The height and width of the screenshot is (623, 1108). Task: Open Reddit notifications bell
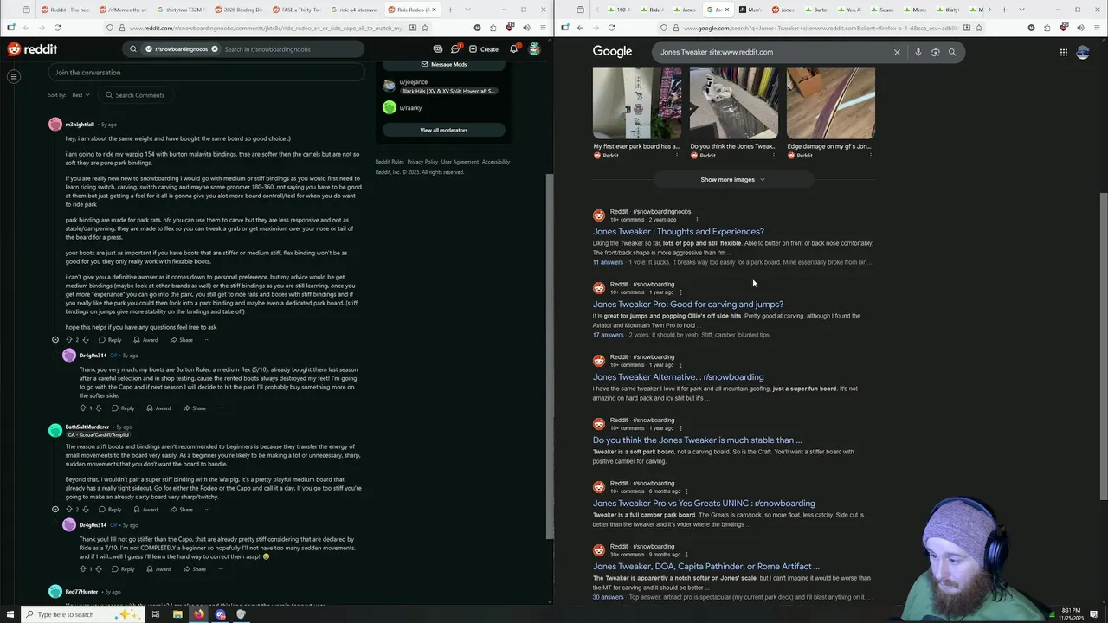tap(513, 49)
